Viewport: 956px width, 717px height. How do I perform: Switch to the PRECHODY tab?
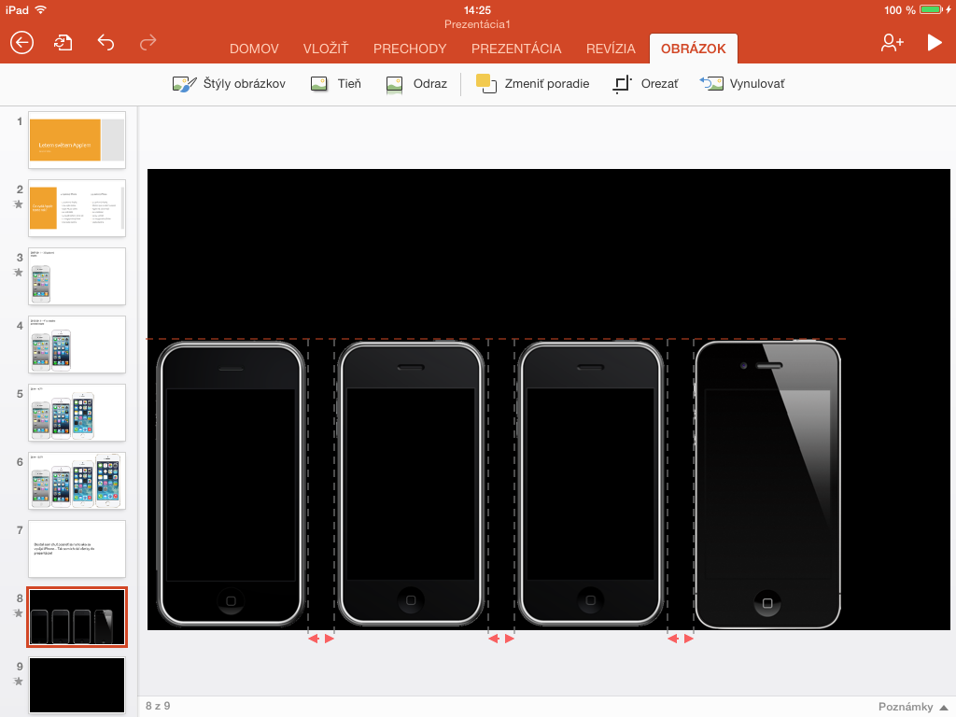click(410, 49)
